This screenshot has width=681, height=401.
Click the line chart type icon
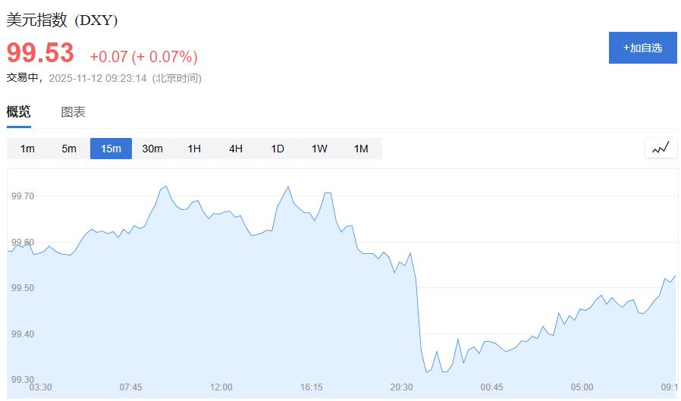(661, 148)
